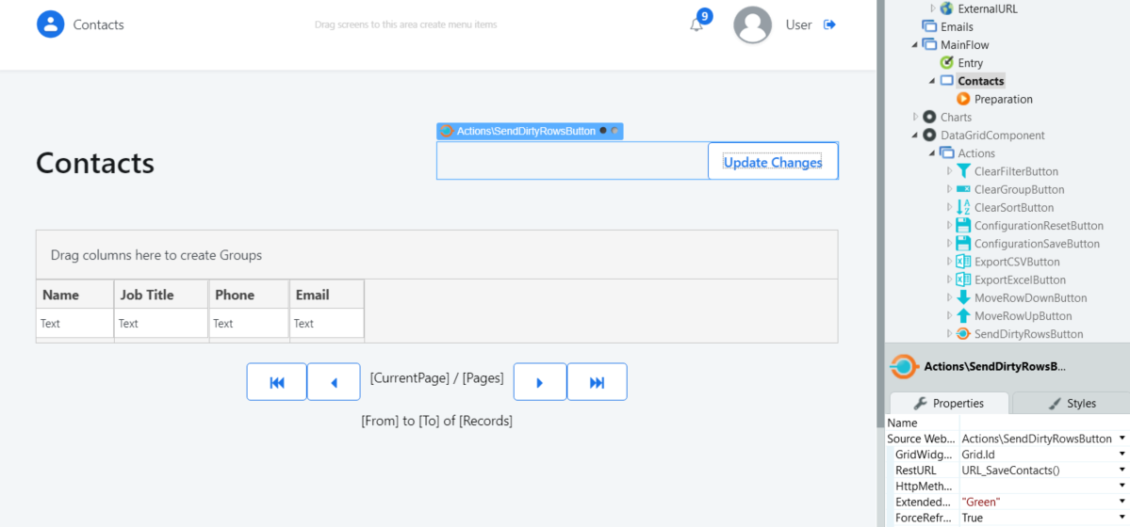Click the user avatar picture
Screen dimensions: 1130x527
coord(752,24)
